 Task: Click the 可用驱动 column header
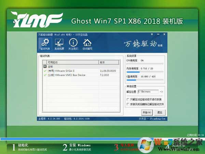click(72, 62)
